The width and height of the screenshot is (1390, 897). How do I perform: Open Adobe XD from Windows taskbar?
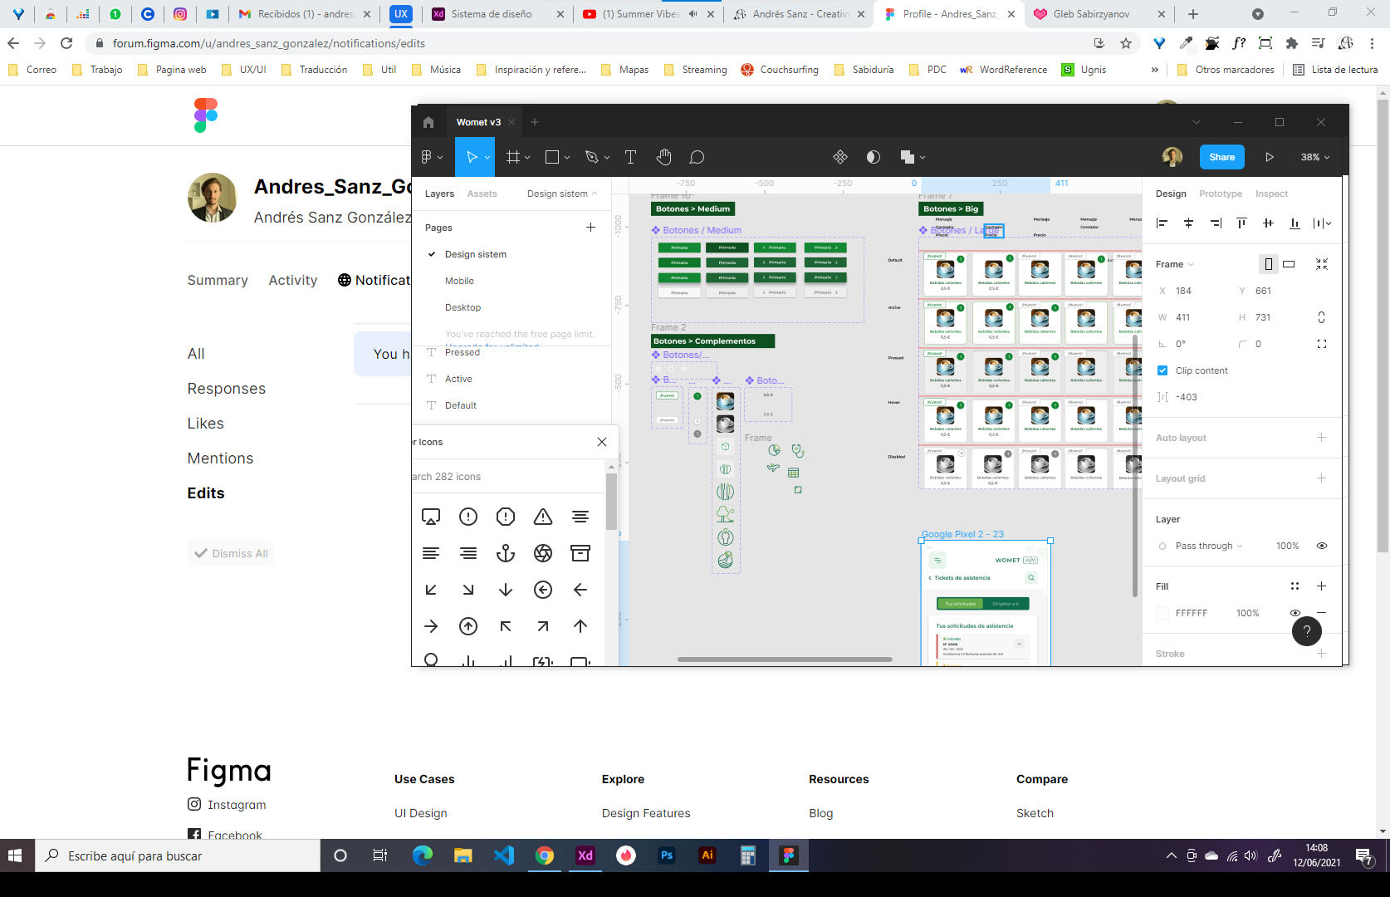click(x=585, y=855)
